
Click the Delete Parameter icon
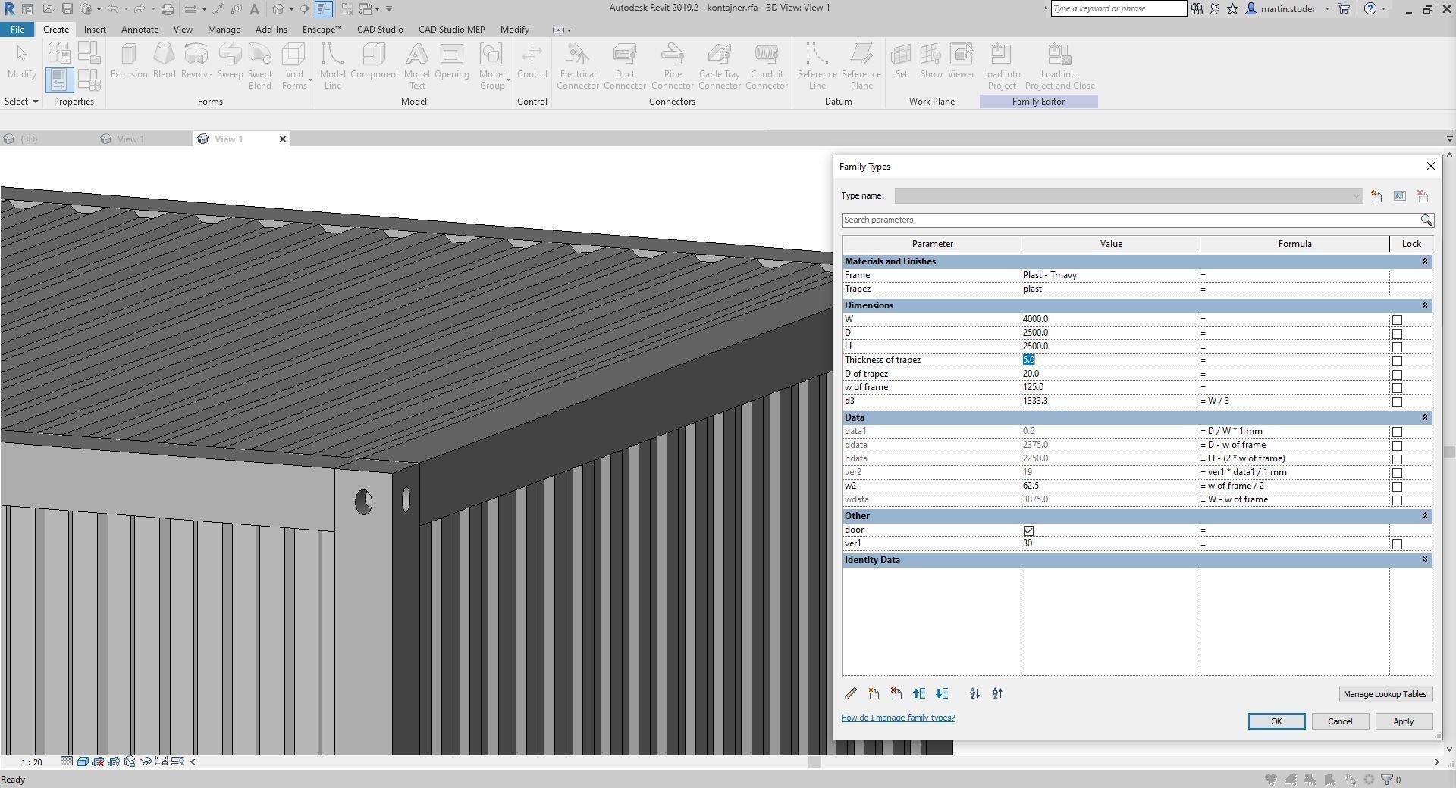(896, 693)
